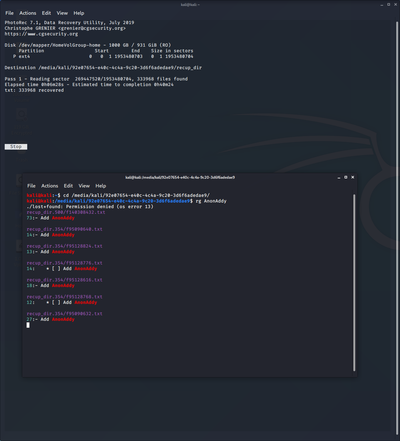Click the 'kali@kali: ~' title bar
Screen dimensions: 400x441
(x=190, y=5)
